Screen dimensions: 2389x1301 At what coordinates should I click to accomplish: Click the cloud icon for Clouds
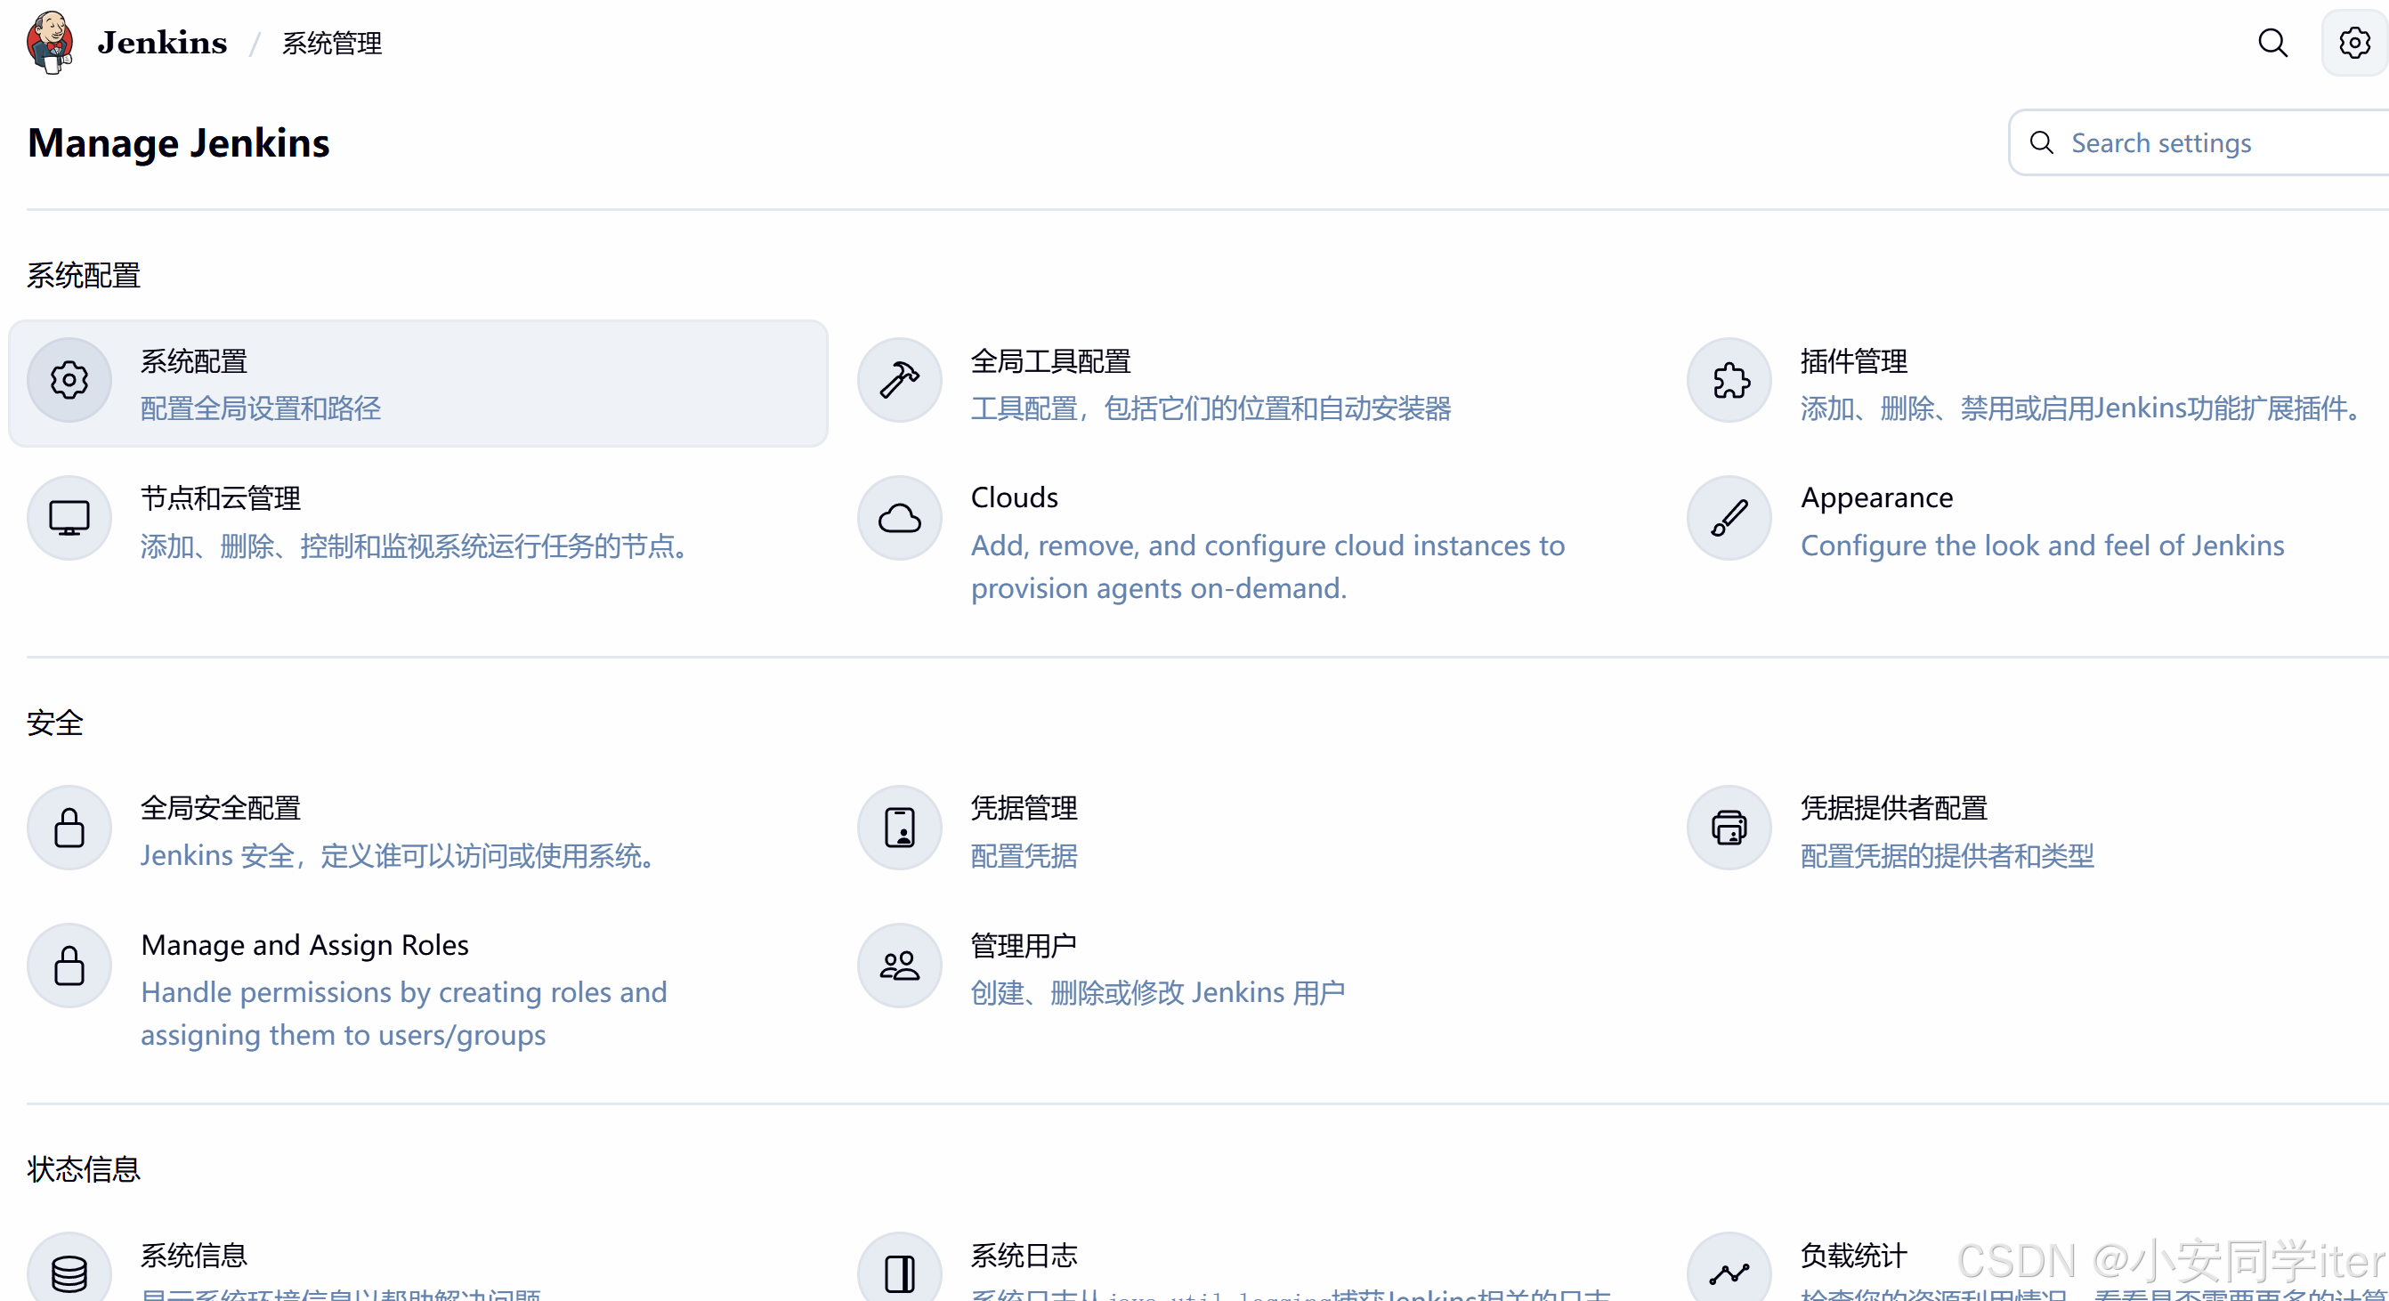point(899,517)
